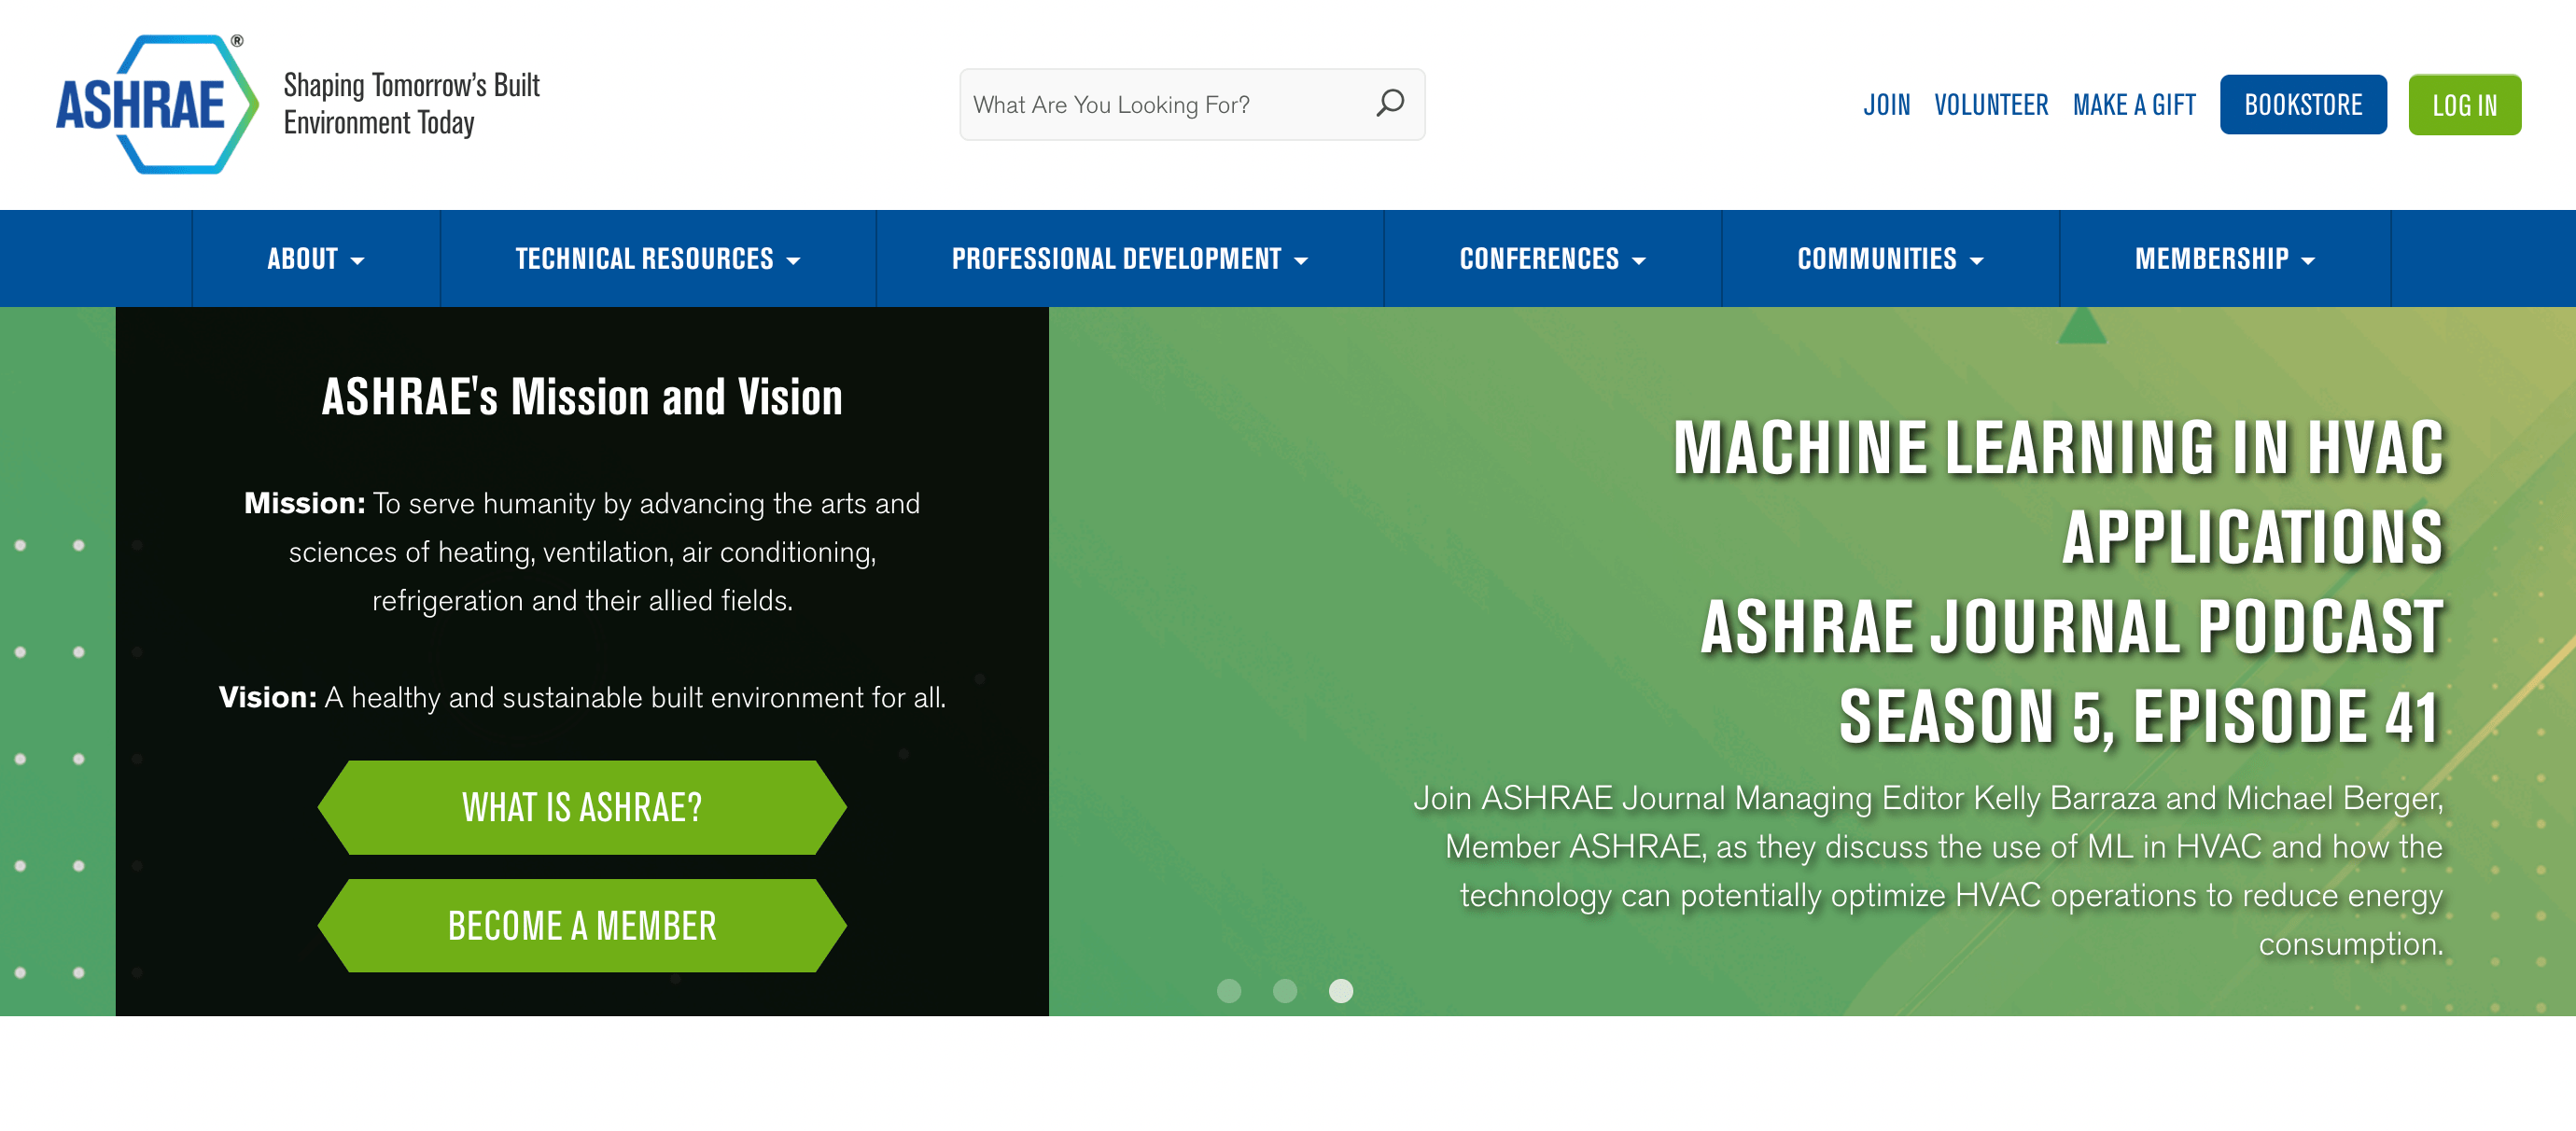Open the ABOUT menu

(315, 259)
